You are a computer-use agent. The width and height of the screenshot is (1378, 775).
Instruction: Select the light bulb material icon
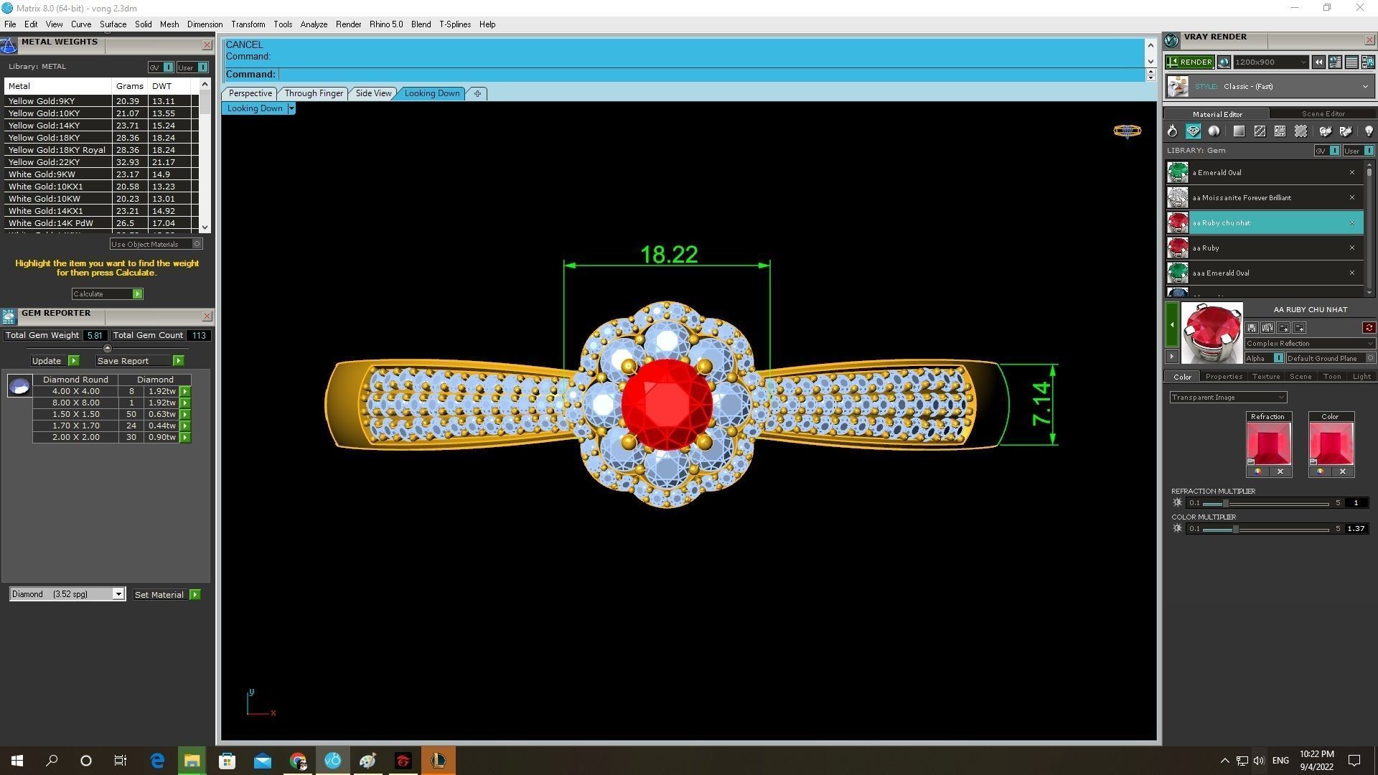1369,131
